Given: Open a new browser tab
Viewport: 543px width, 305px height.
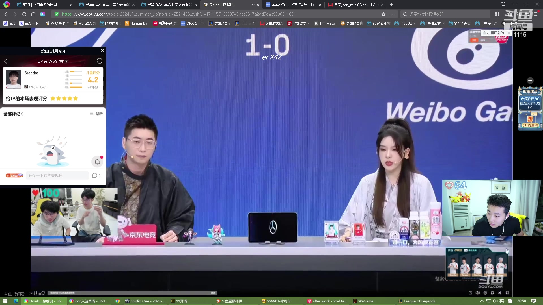Looking at the screenshot, I should 391,5.
